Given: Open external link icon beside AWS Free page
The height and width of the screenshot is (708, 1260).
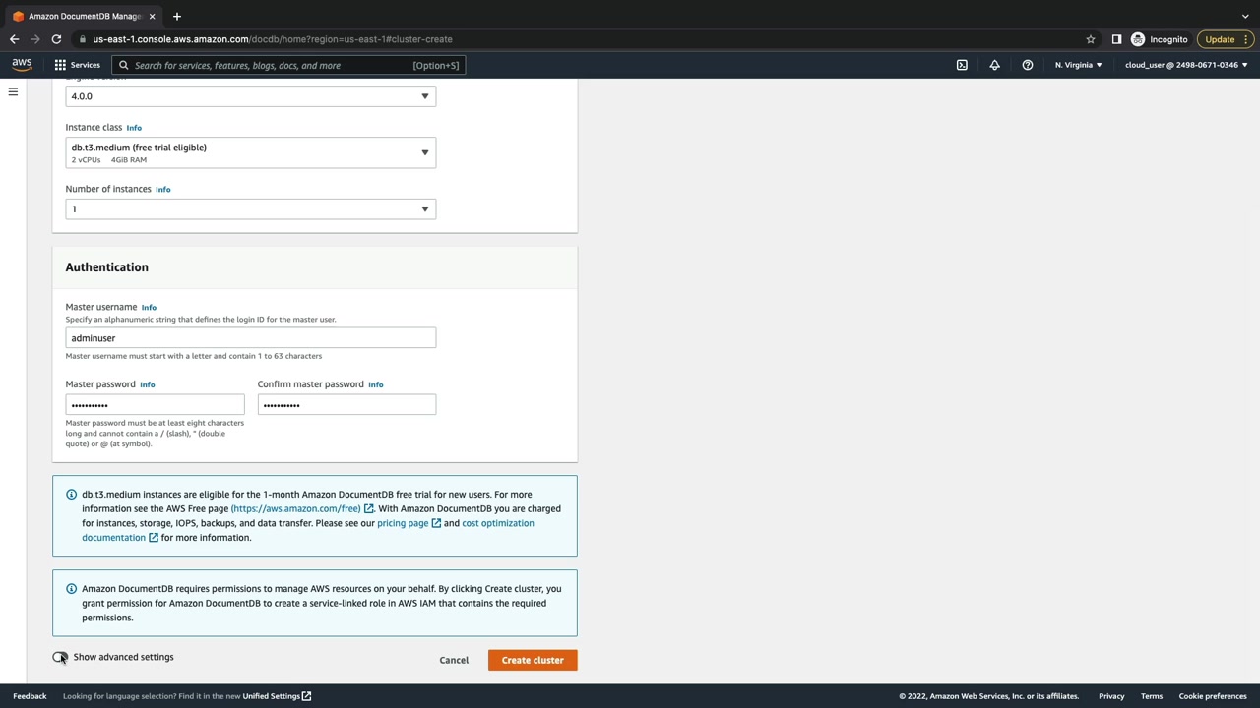Looking at the screenshot, I should pyautogui.click(x=369, y=509).
